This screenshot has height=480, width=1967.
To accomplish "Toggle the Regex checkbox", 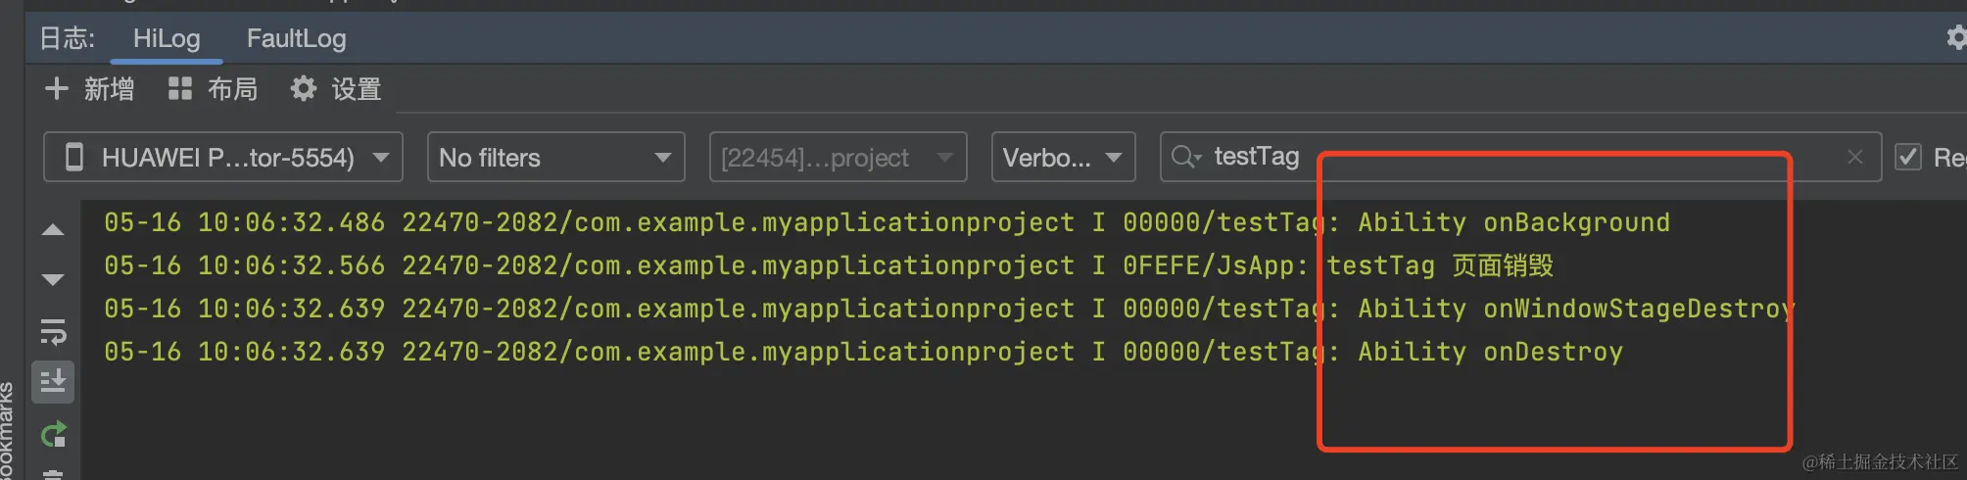I will click(x=1908, y=157).
